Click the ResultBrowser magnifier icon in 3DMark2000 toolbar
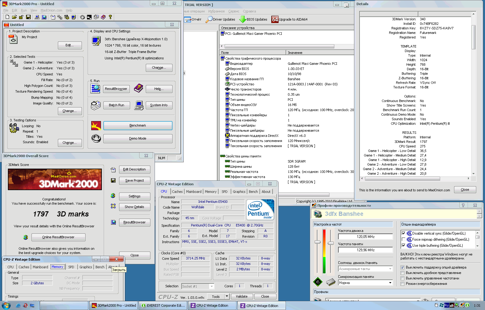The height and width of the screenshot is (310, 485). click(x=44, y=17)
